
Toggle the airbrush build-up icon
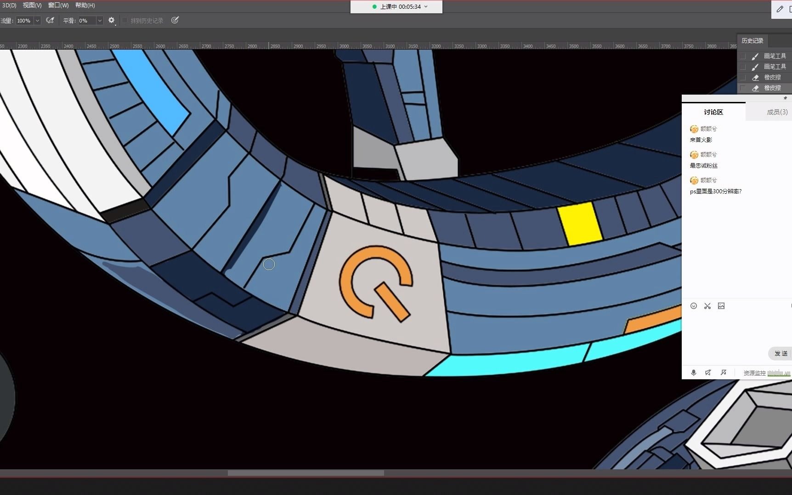(50, 20)
